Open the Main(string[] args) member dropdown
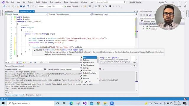 pyautogui.click(x=113, y=14)
